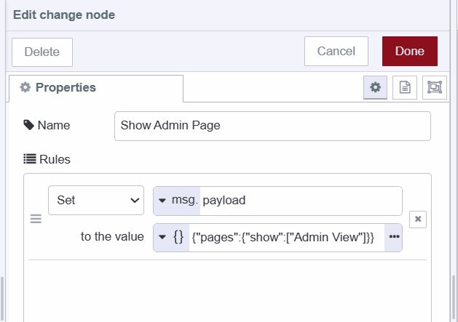Remove the Set rule with x button
Image resolution: width=458 pixels, height=322 pixels.
417,219
